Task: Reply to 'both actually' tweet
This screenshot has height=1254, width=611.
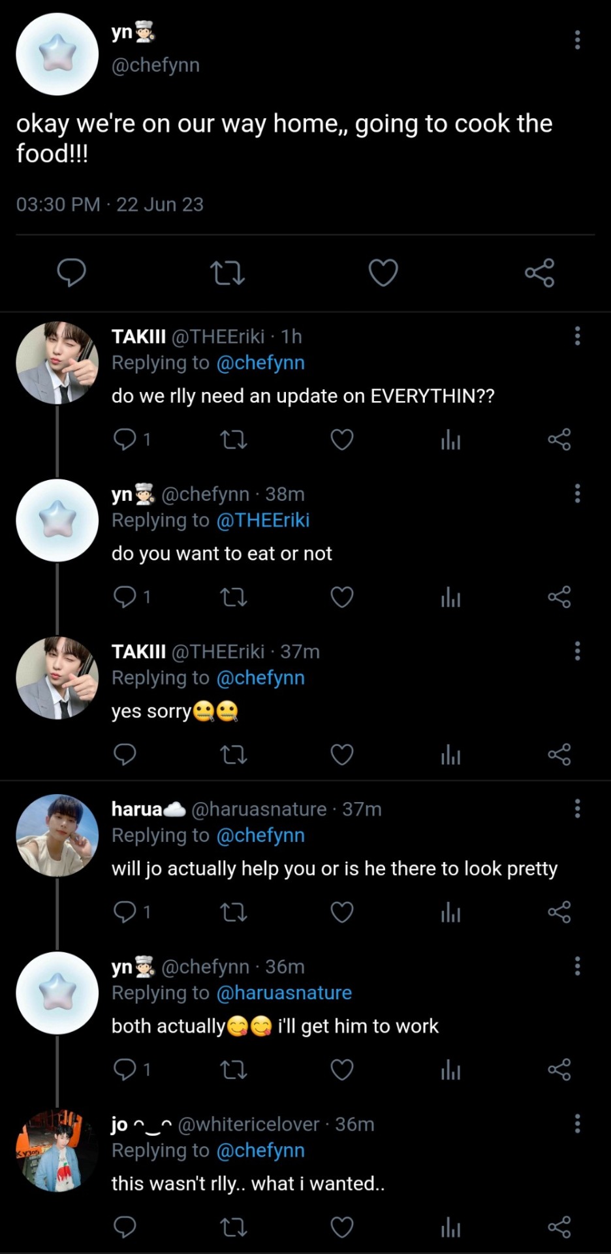Action: (125, 1069)
